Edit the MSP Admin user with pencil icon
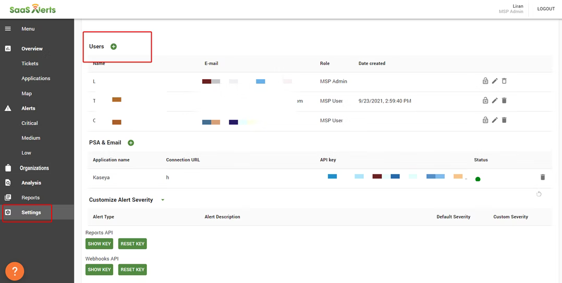Image resolution: width=562 pixels, height=283 pixels. point(495,81)
